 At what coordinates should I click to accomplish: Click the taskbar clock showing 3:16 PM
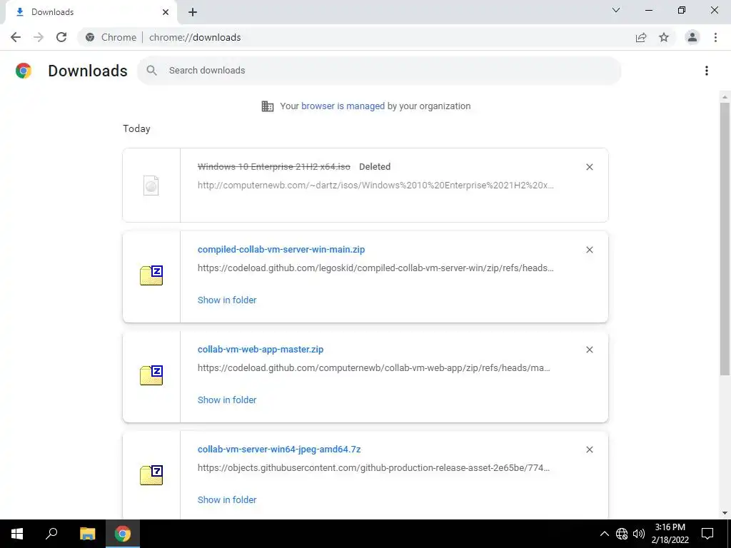[670, 534]
